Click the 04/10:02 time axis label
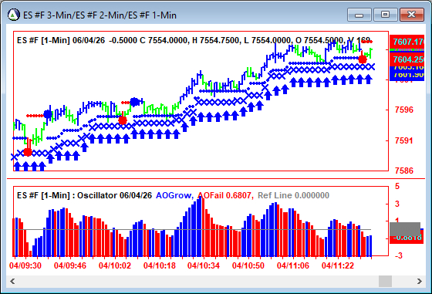The height and width of the screenshot is (294, 432). (115, 265)
